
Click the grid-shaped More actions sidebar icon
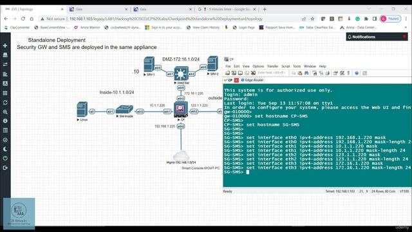pos(5,93)
